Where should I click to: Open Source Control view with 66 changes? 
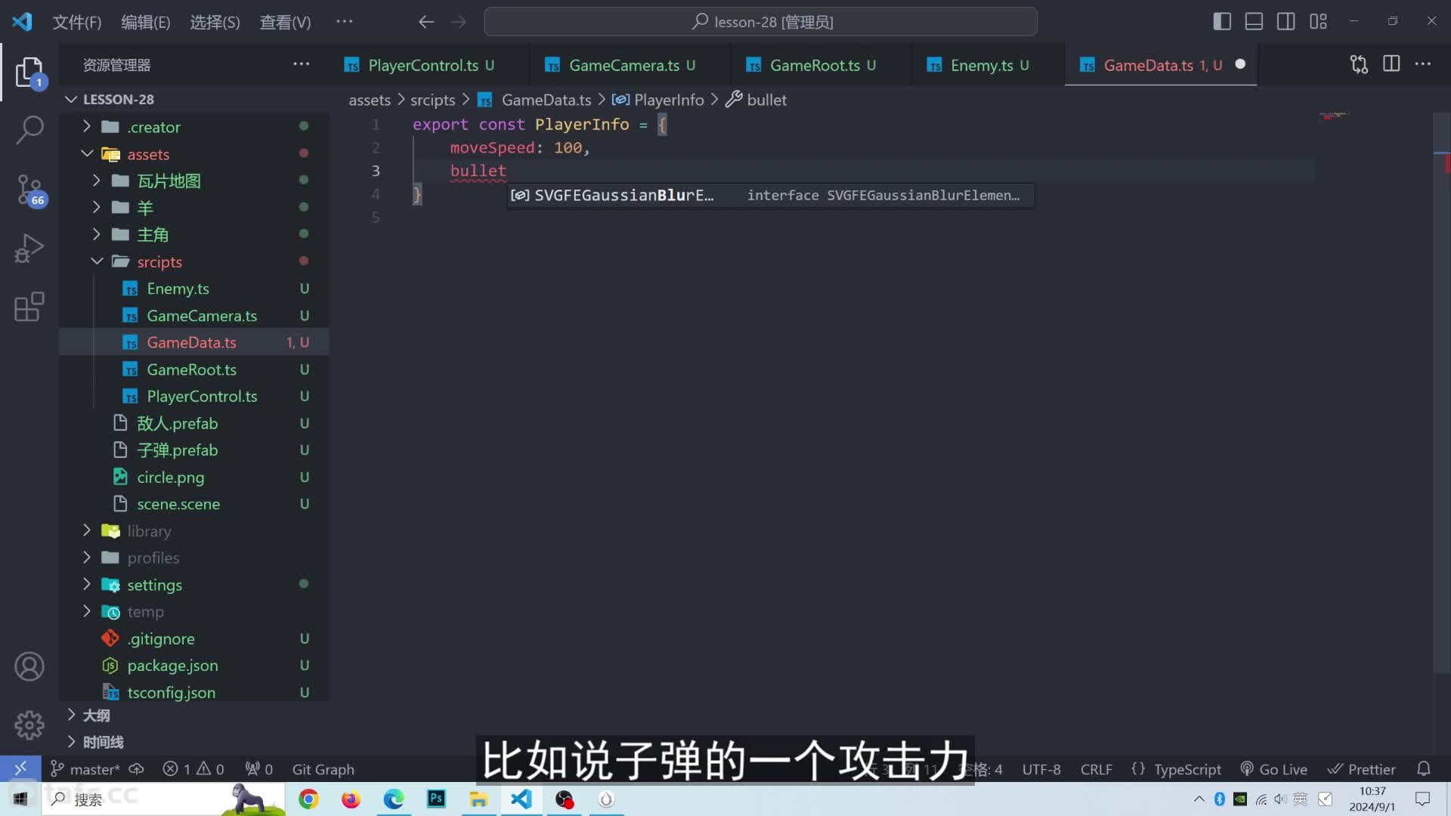coord(29,190)
